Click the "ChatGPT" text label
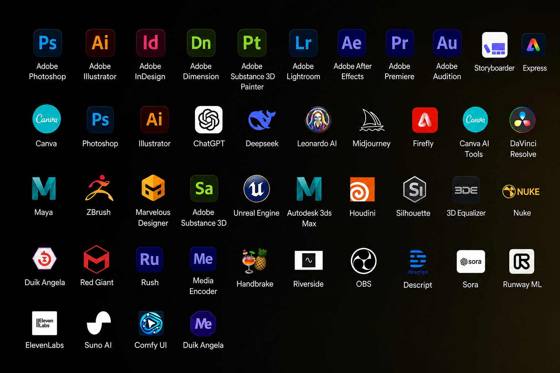560x373 pixels. (x=209, y=144)
